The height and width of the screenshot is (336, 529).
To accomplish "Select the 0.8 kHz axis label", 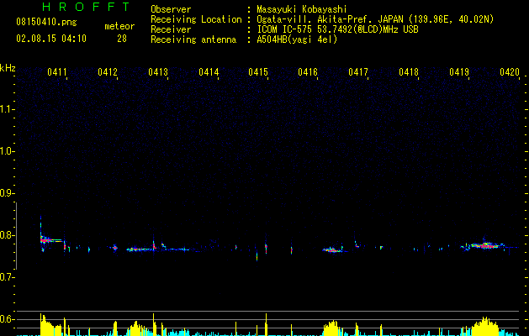I will (x=8, y=235).
